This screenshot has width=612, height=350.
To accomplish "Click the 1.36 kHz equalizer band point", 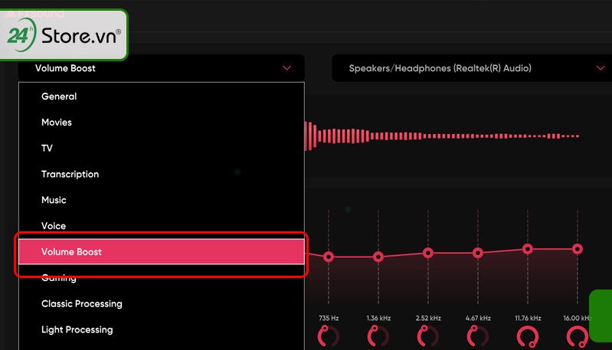I will click(378, 257).
